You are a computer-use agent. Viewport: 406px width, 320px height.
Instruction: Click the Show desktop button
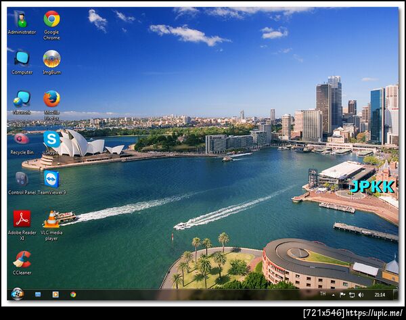click(x=395, y=294)
